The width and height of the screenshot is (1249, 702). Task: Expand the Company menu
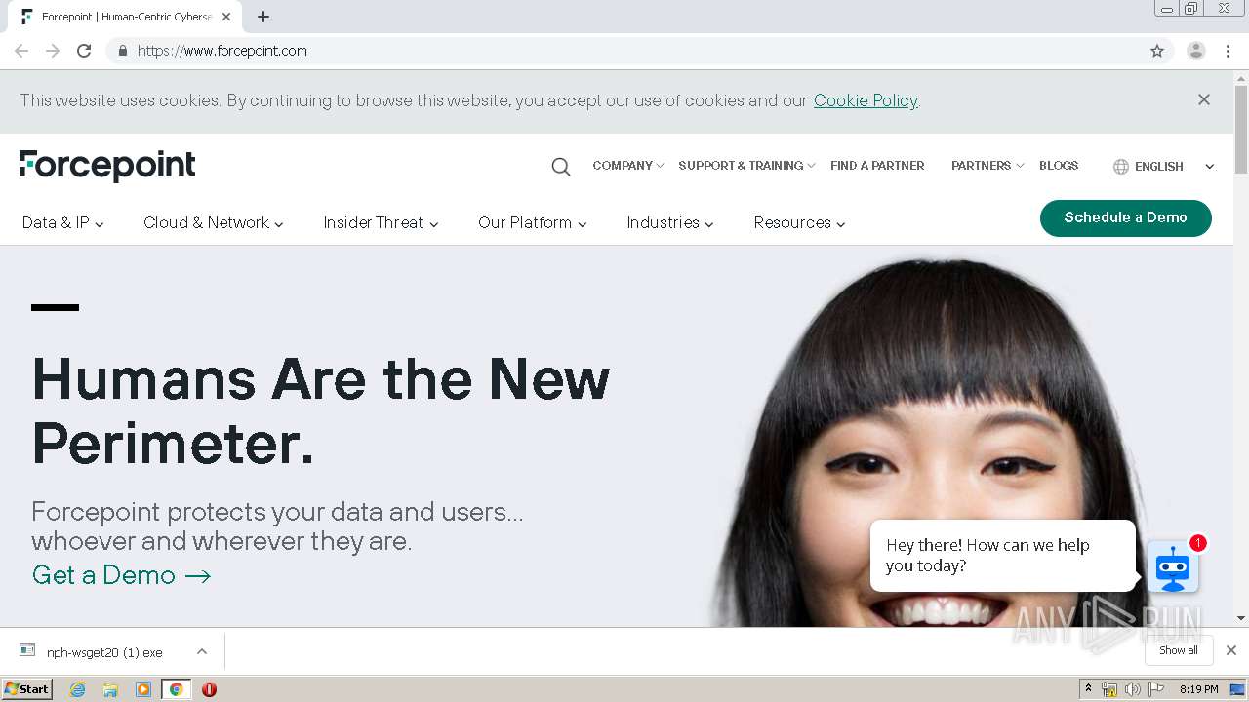pos(628,166)
